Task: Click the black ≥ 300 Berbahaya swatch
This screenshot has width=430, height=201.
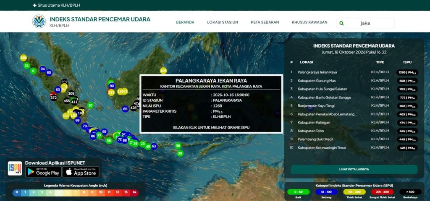Action: coord(410,192)
